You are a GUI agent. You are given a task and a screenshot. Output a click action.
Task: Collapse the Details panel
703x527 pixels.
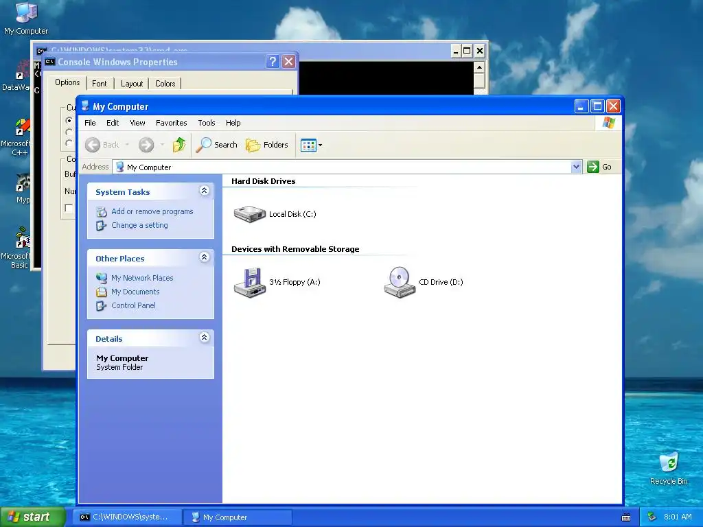[204, 338]
